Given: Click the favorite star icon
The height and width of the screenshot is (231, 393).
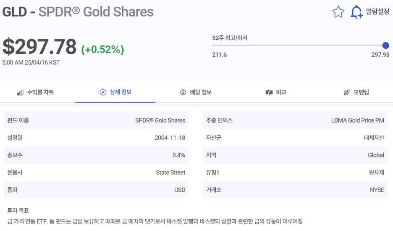Looking at the screenshot, I should 338,12.
